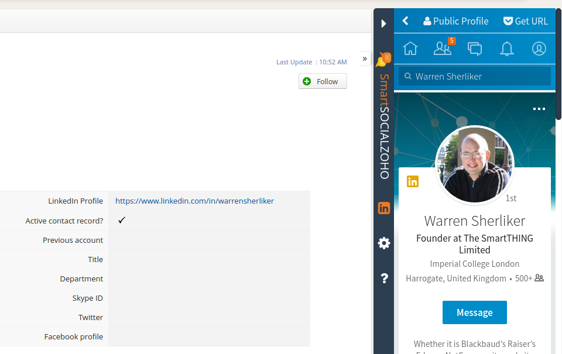
Task: Click the Follow button
Action: click(323, 81)
